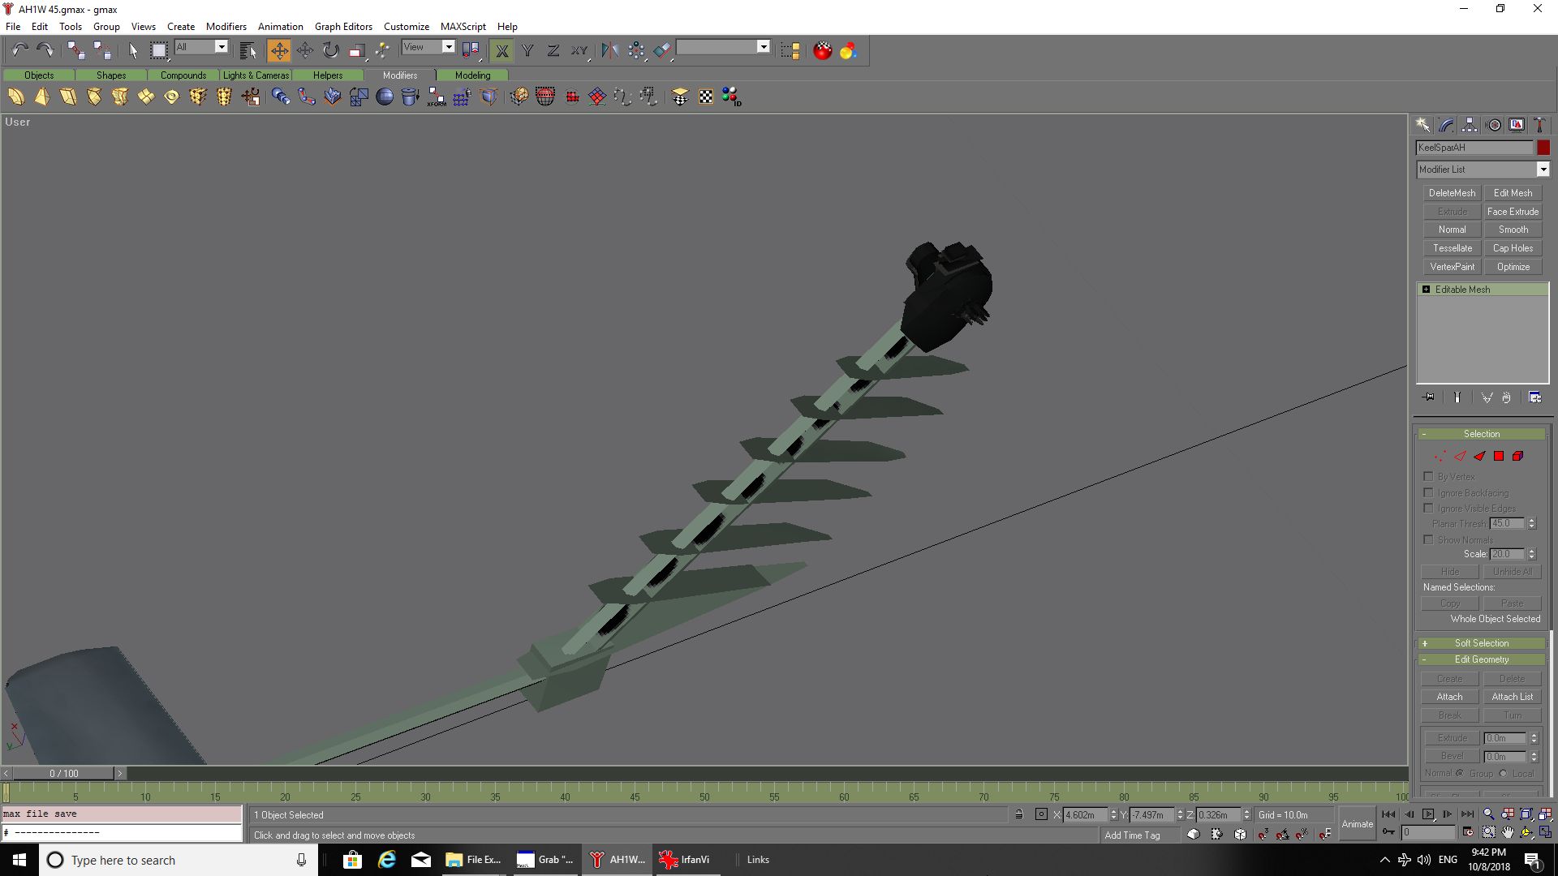Click the Attach List button
The height and width of the screenshot is (876, 1558).
pos(1512,697)
